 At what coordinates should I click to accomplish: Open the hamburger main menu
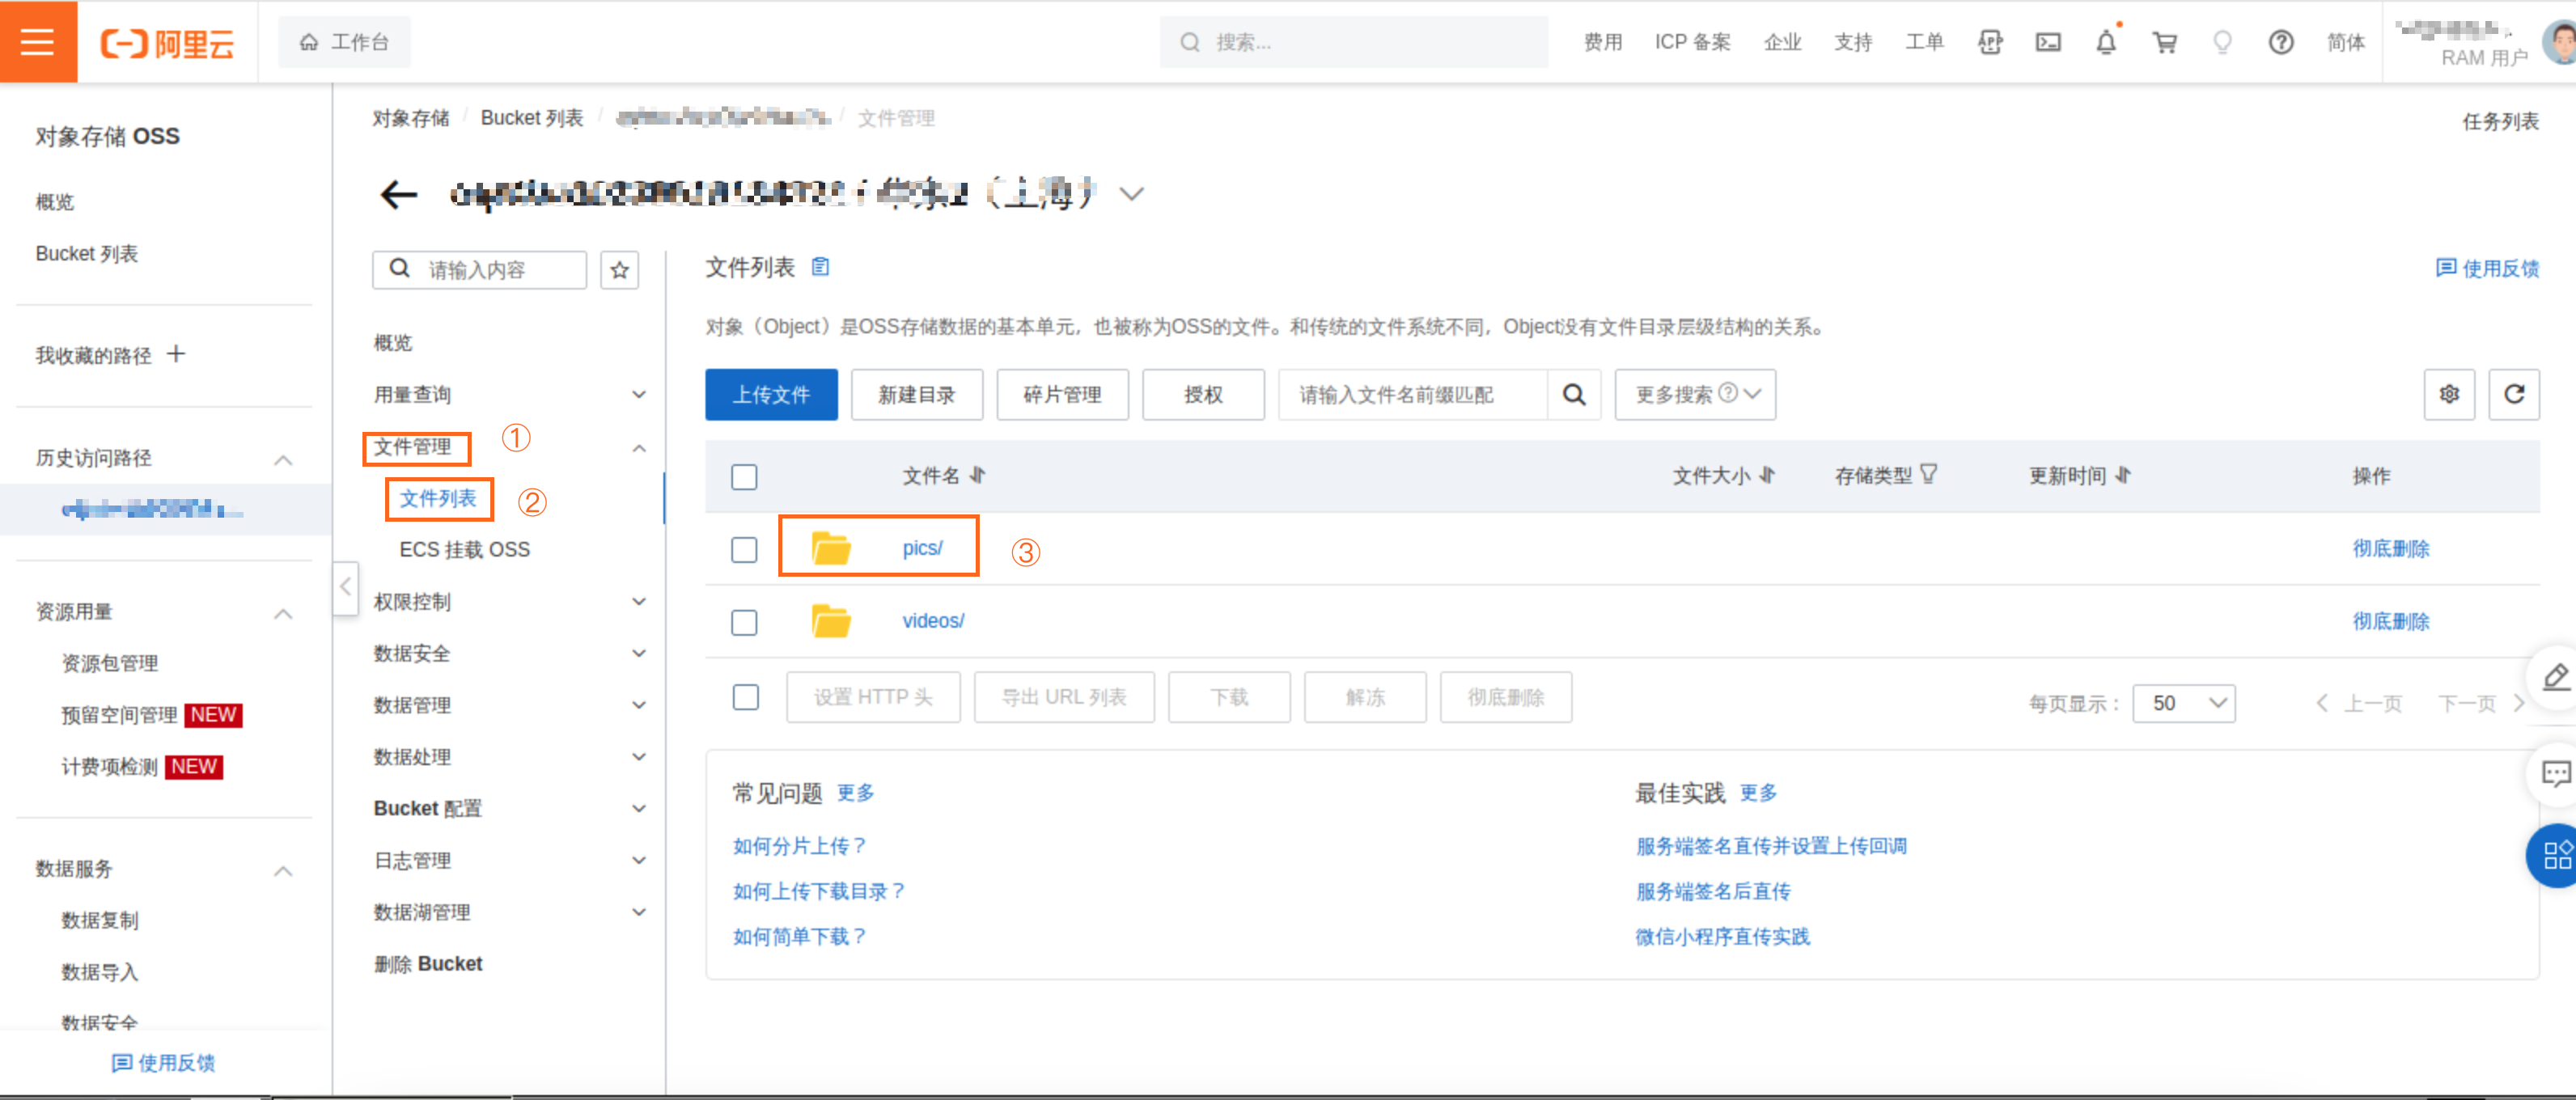tap(37, 42)
